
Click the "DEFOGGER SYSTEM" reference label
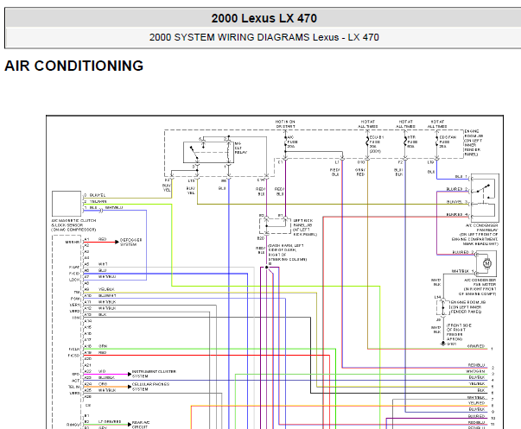131,242
